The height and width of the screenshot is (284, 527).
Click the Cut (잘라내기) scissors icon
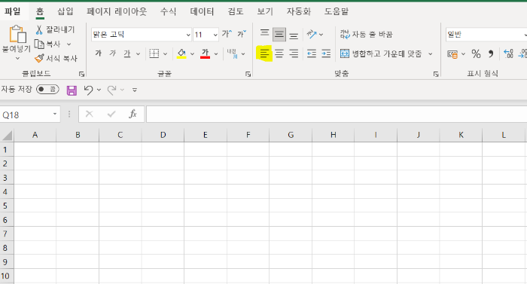click(x=39, y=30)
